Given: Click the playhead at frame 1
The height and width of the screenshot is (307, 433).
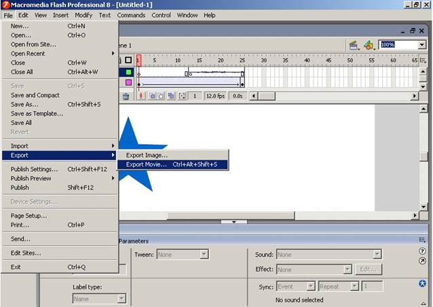Looking at the screenshot, I should 138,60.
